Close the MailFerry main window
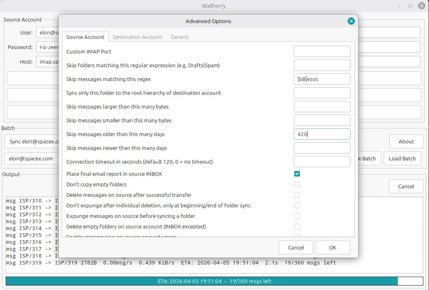 pyautogui.click(x=422, y=6)
